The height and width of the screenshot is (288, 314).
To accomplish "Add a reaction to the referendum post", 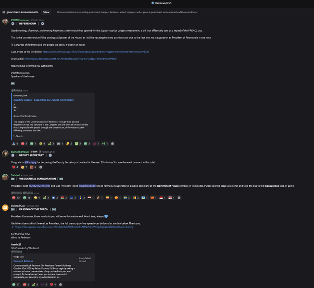I will coord(113,144).
